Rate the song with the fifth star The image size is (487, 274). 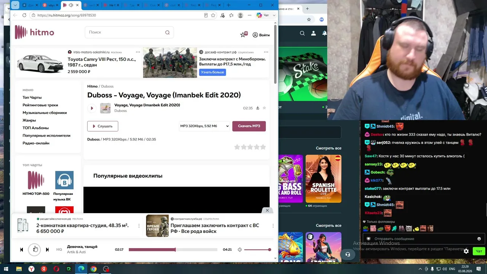click(x=263, y=147)
